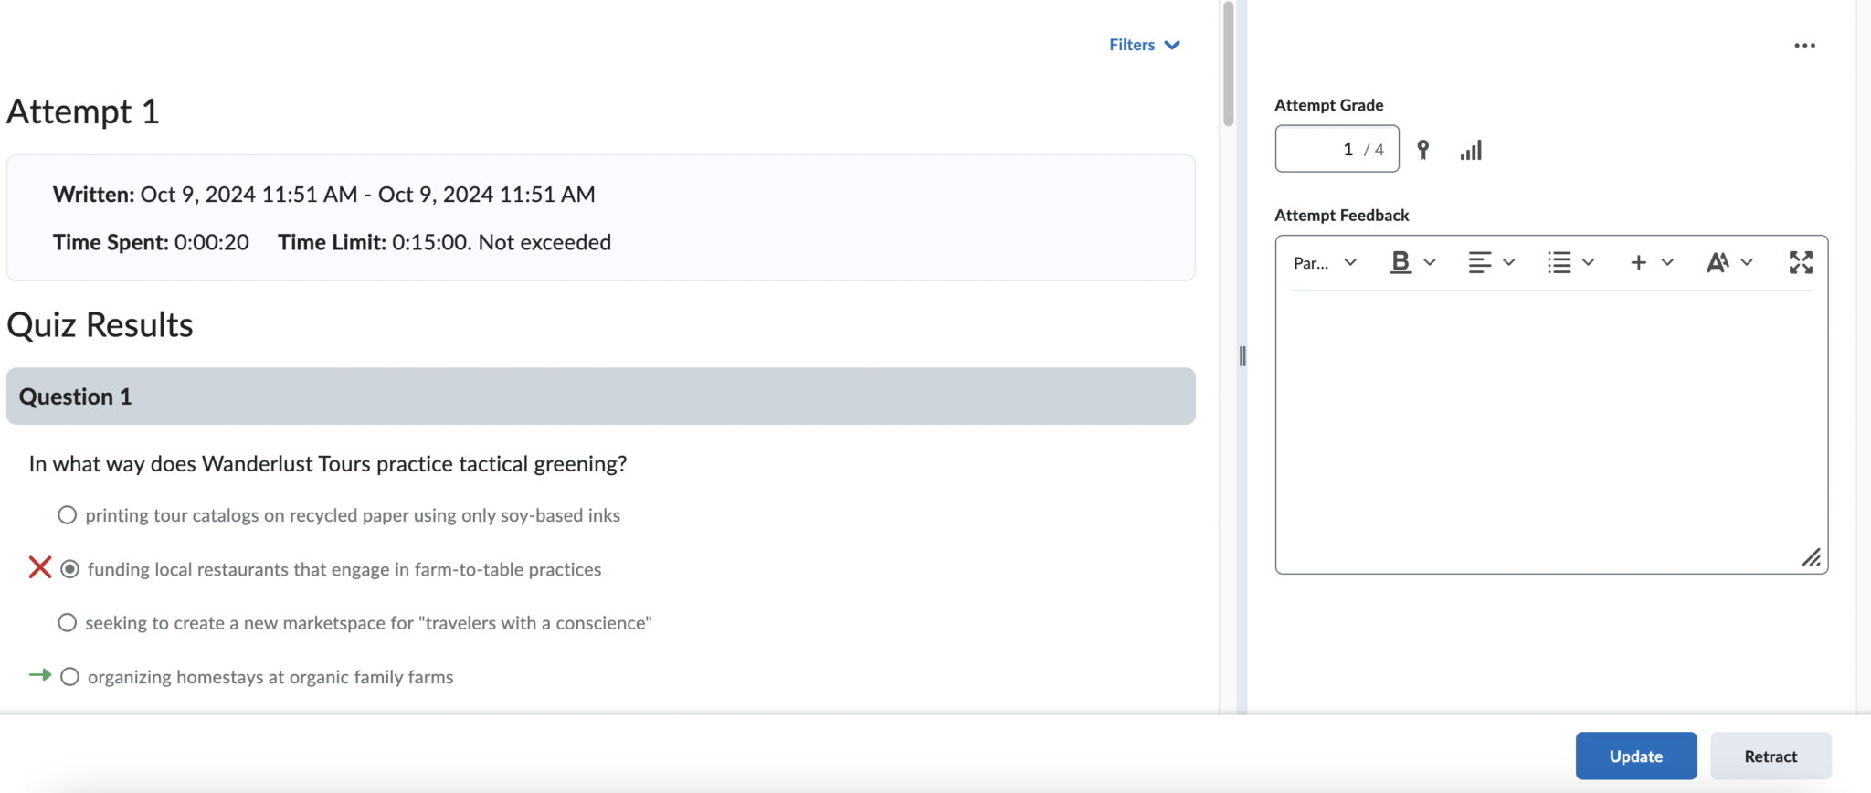1871x793 pixels.
Task: Open the grade statistics bar chart icon
Action: coord(1471,150)
